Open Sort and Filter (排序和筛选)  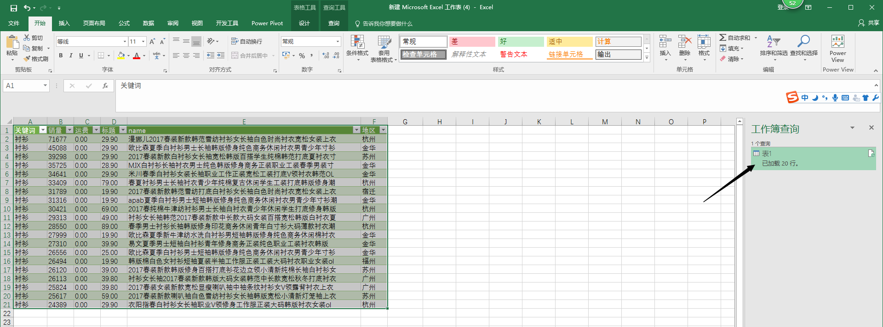coord(774,42)
